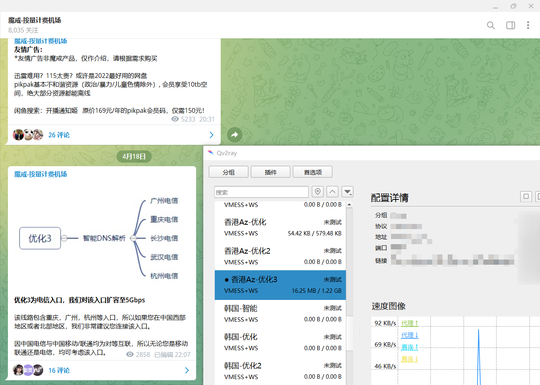Click the 分组 button in Qv2ray
Screen dimensions: 540x385
click(229, 172)
